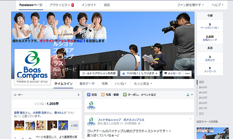Screen dimensions: 233x139
Task: Open the インサイト tab
Action: (89, 5)
